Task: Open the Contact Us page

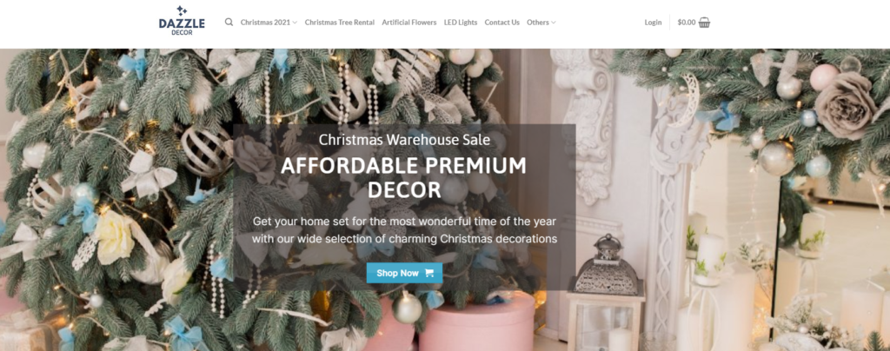Action: click(501, 23)
